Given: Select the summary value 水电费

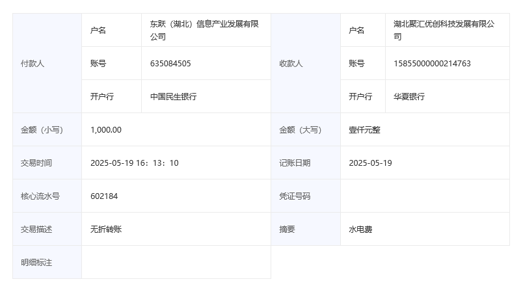Looking at the screenshot, I should (361, 230).
